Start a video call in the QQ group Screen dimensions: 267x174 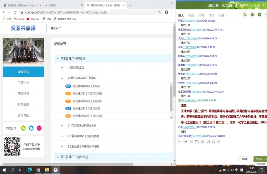click(x=252, y=15)
